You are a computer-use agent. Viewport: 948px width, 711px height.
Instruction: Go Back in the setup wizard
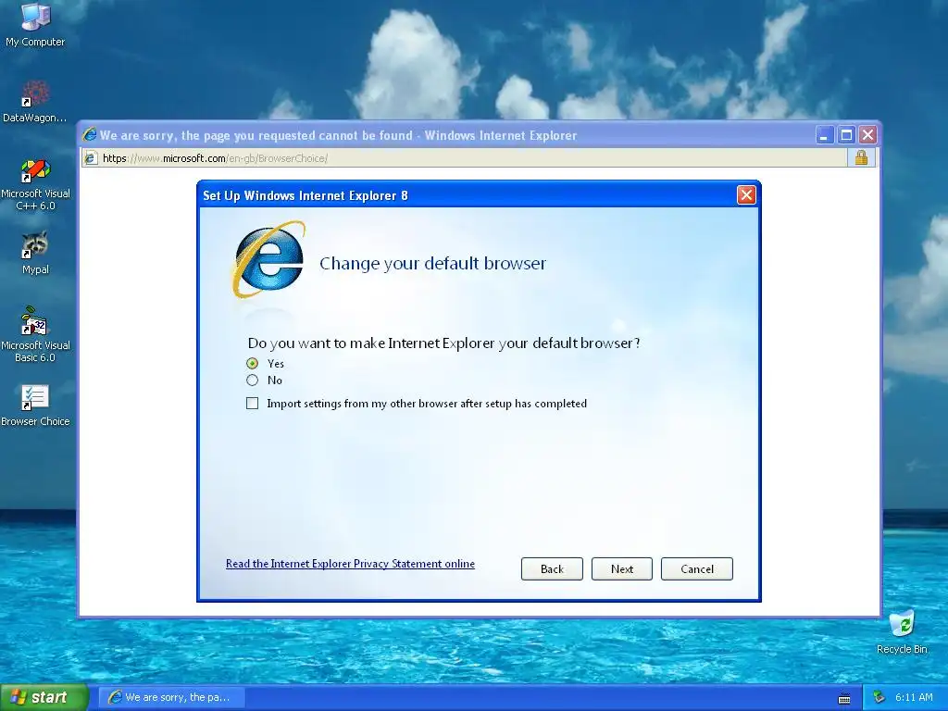pos(552,569)
